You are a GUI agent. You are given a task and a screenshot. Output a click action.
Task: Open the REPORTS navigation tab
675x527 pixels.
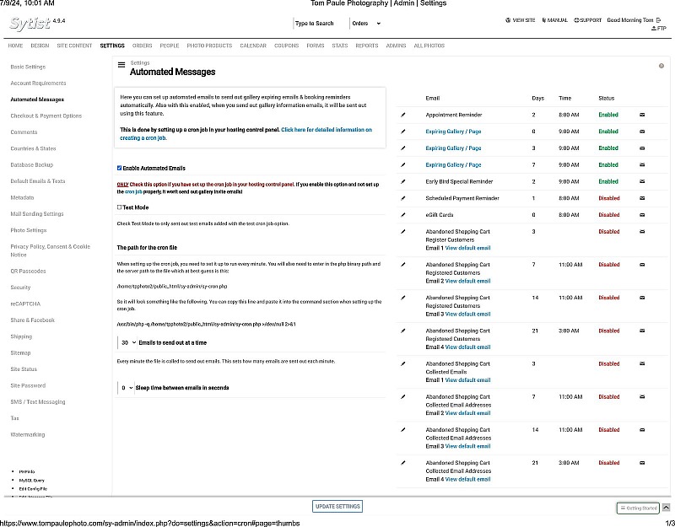click(367, 46)
